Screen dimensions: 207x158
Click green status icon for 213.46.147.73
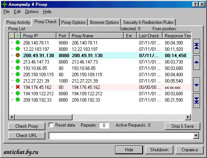[x=18, y=62]
